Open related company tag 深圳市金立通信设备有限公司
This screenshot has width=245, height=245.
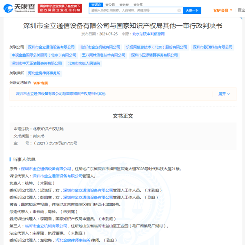[51, 47]
